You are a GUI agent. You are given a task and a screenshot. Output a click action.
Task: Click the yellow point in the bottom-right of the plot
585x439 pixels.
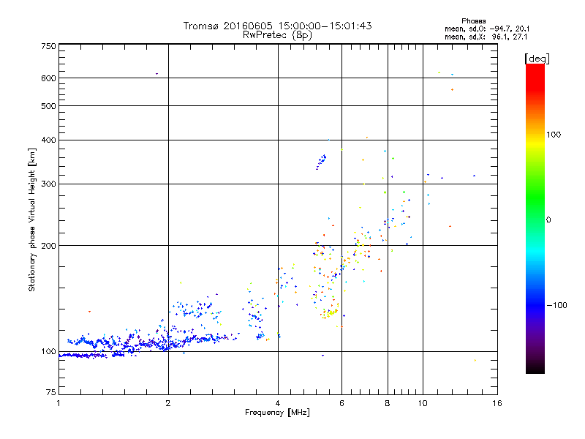pos(475,360)
